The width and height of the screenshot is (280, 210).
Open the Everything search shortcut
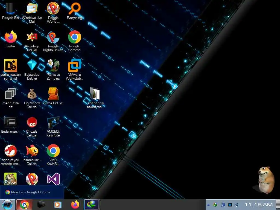[74, 11]
